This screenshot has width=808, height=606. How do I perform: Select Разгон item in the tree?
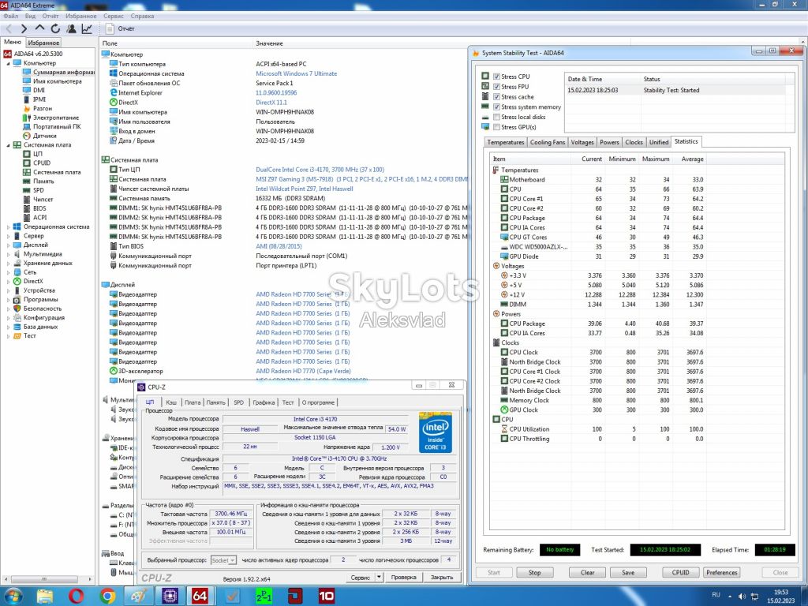(x=43, y=108)
